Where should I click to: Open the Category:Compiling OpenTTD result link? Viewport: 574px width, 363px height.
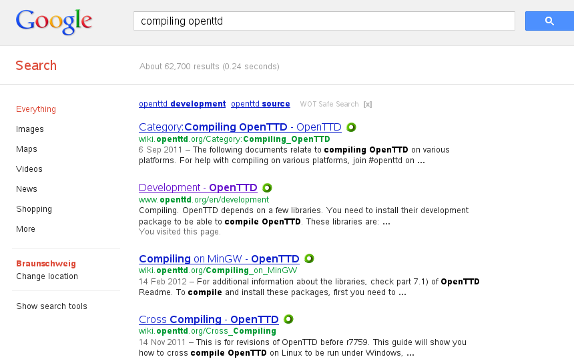240,127
